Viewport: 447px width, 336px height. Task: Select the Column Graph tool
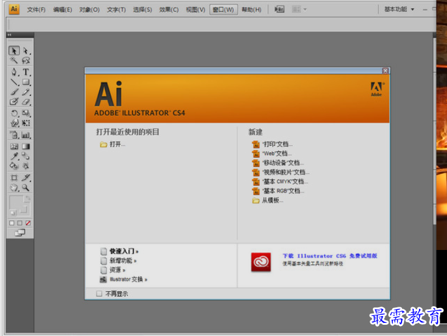coord(26,135)
